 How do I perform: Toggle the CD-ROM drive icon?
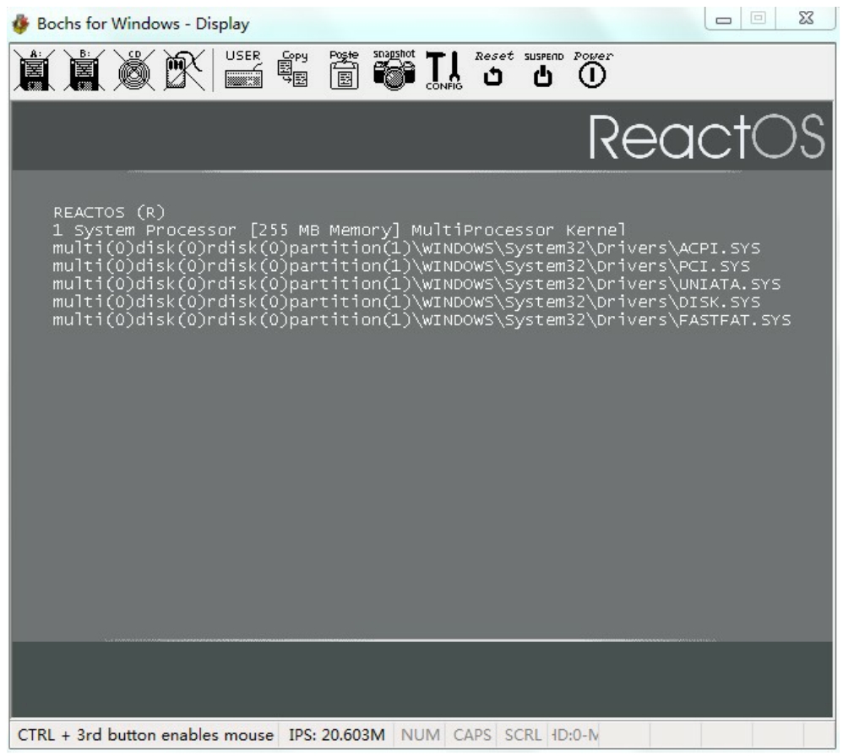(134, 70)
